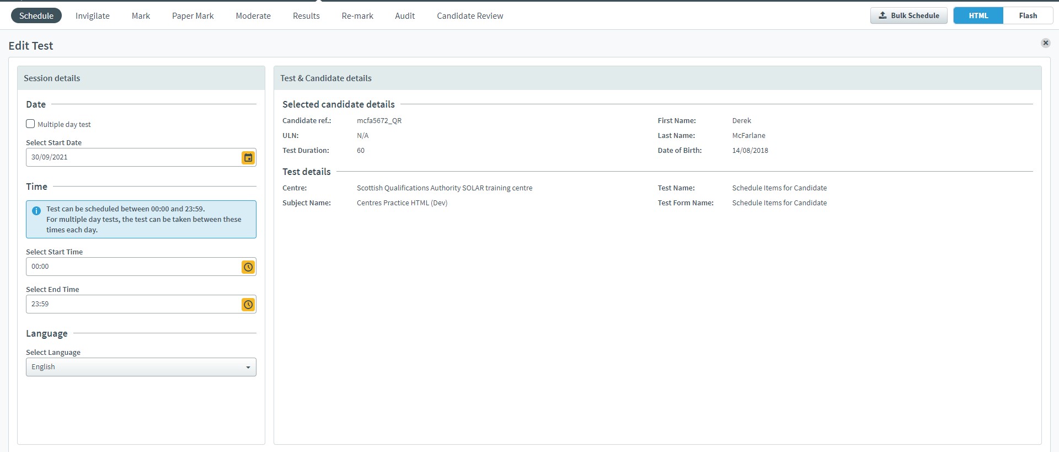Switch to Paper Mark tab
The height and width of the screenshot is (452, 1059).
[x=192, y=15]
